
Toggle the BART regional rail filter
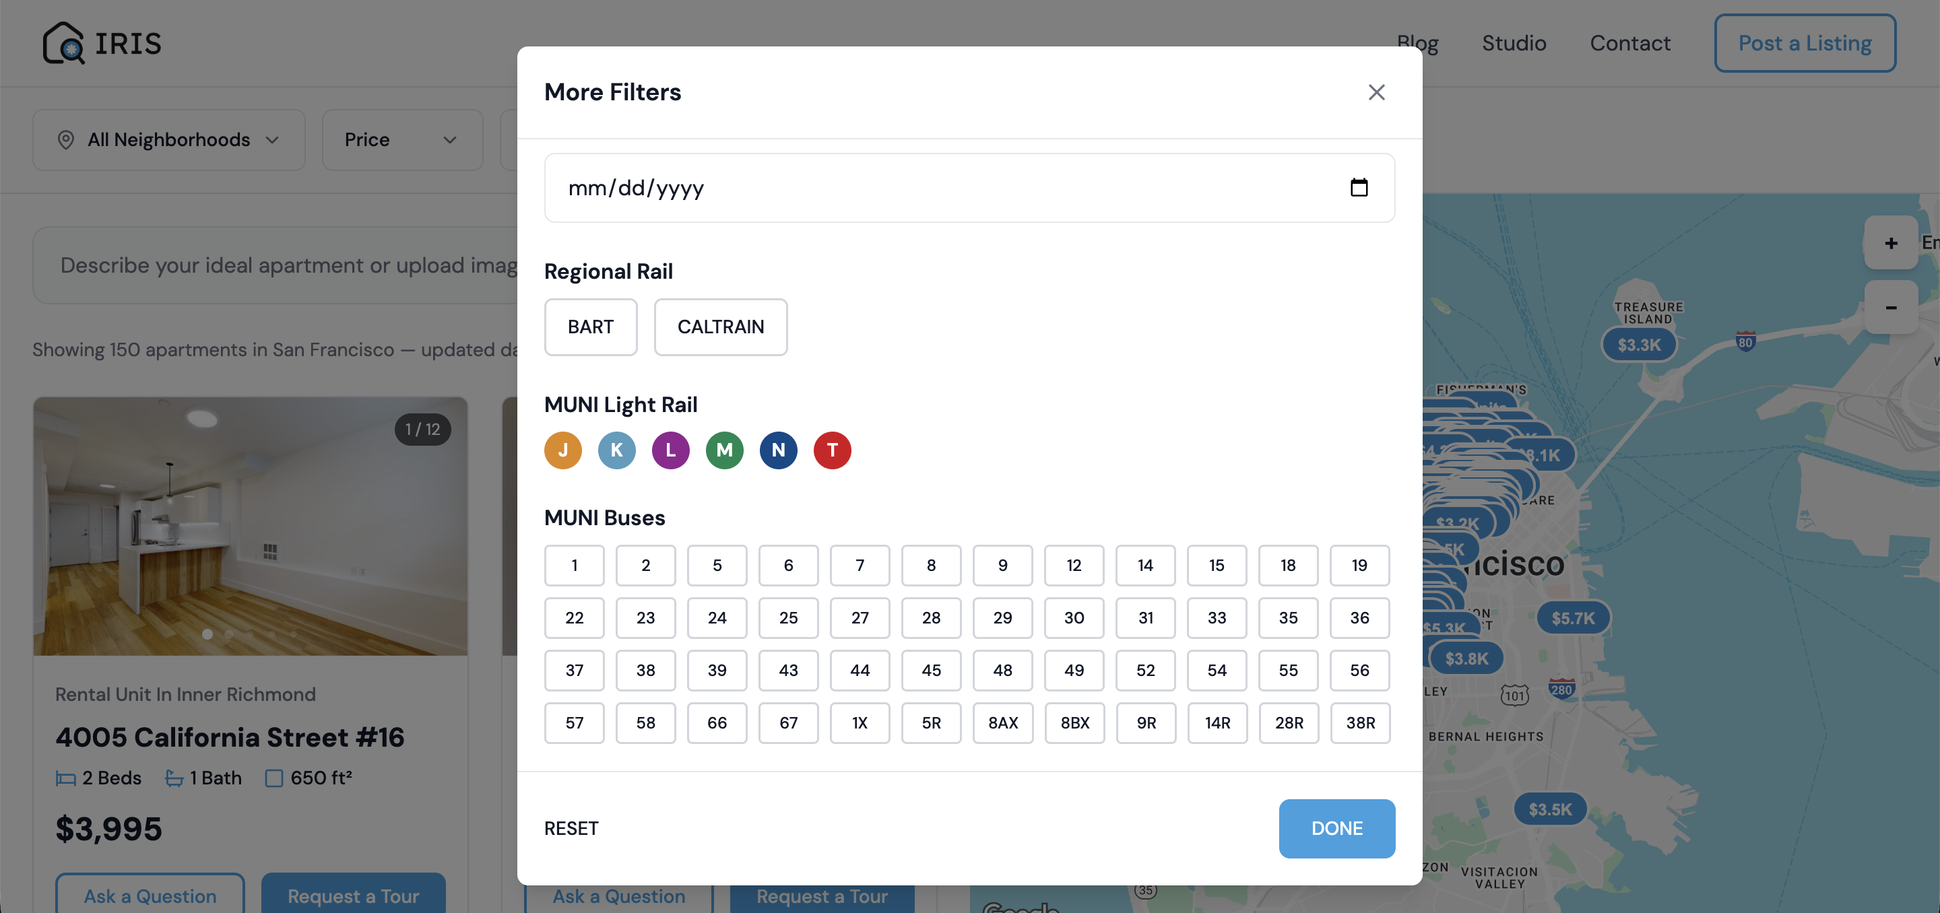pos(591,327)
